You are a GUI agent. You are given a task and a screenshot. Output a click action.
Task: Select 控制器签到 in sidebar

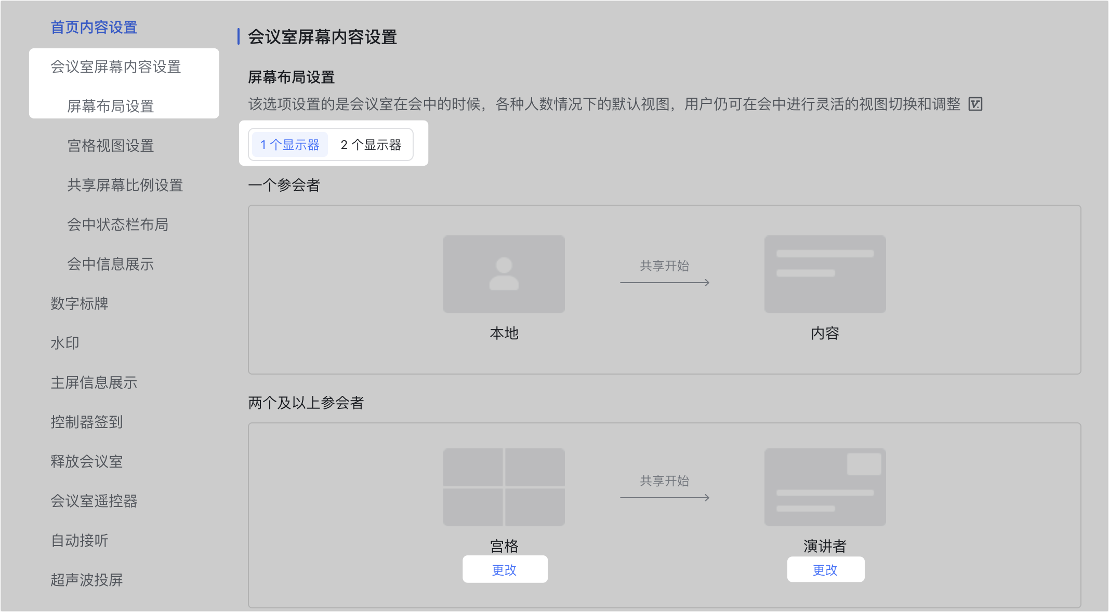(x=87, y=422)
